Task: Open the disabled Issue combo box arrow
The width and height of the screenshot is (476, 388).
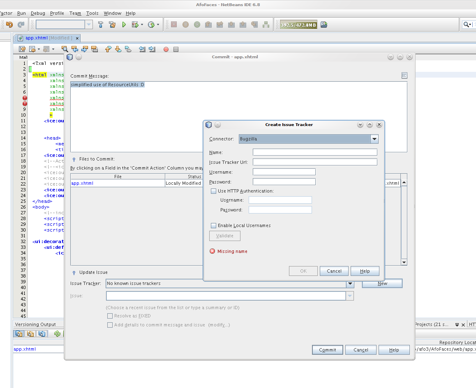Action: pyautogui.click(x=350, y=296)
